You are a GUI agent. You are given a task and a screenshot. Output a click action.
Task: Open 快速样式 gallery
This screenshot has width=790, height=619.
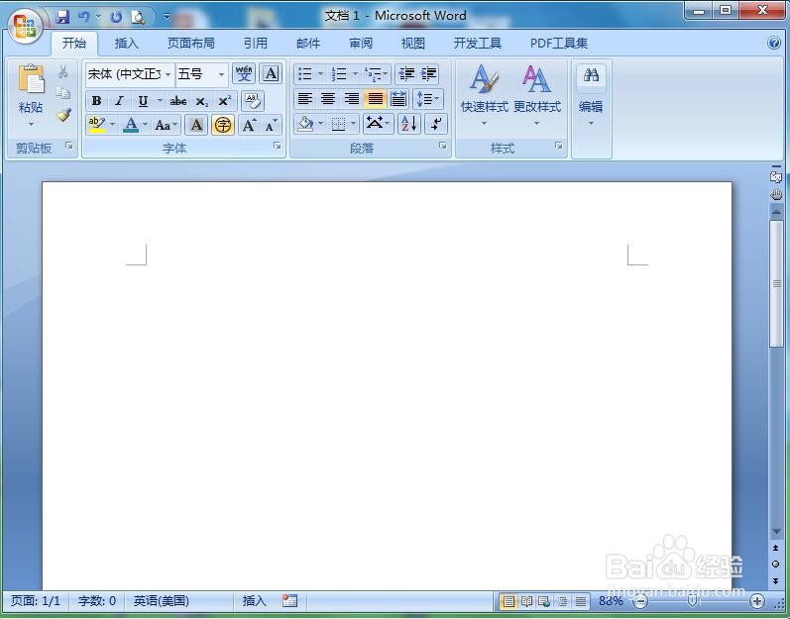484,96
